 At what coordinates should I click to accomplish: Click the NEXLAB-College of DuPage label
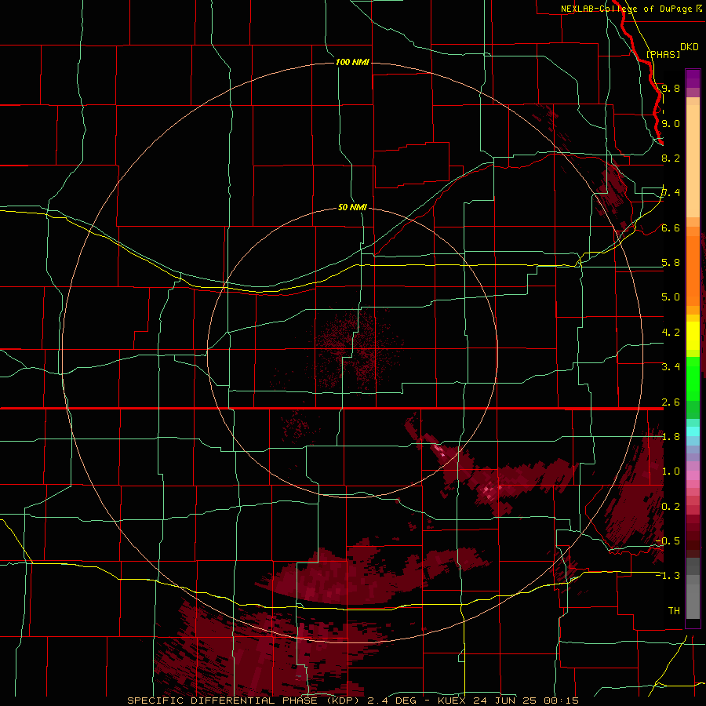coord(628,9)
